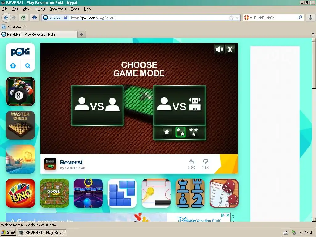The image size is (316, 237).
Task: Open the Tools menu
Action: 75,9
